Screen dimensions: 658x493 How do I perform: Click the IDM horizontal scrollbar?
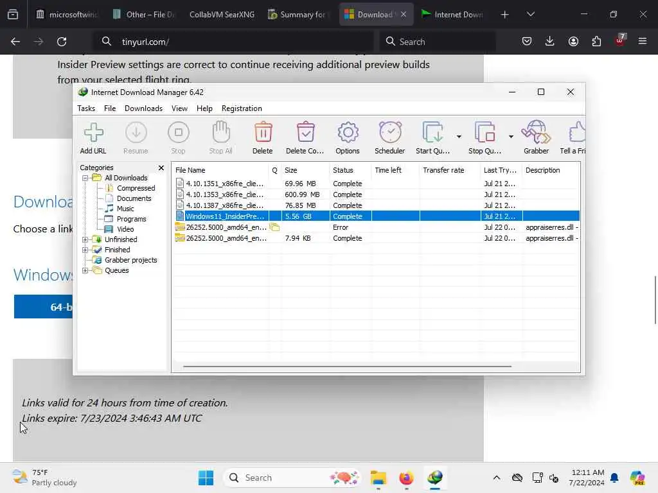point(347,367)
